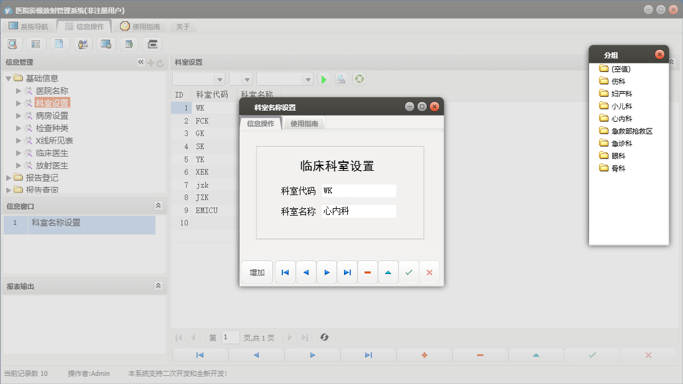Collapse the 信息窗口 panel with its chevron
683x384 pixels.
point(159,205)
